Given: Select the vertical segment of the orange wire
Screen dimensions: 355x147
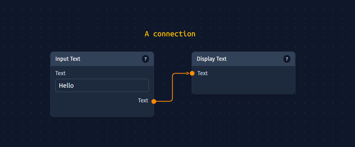Looking at the screenshot, I should coord(173,88).
